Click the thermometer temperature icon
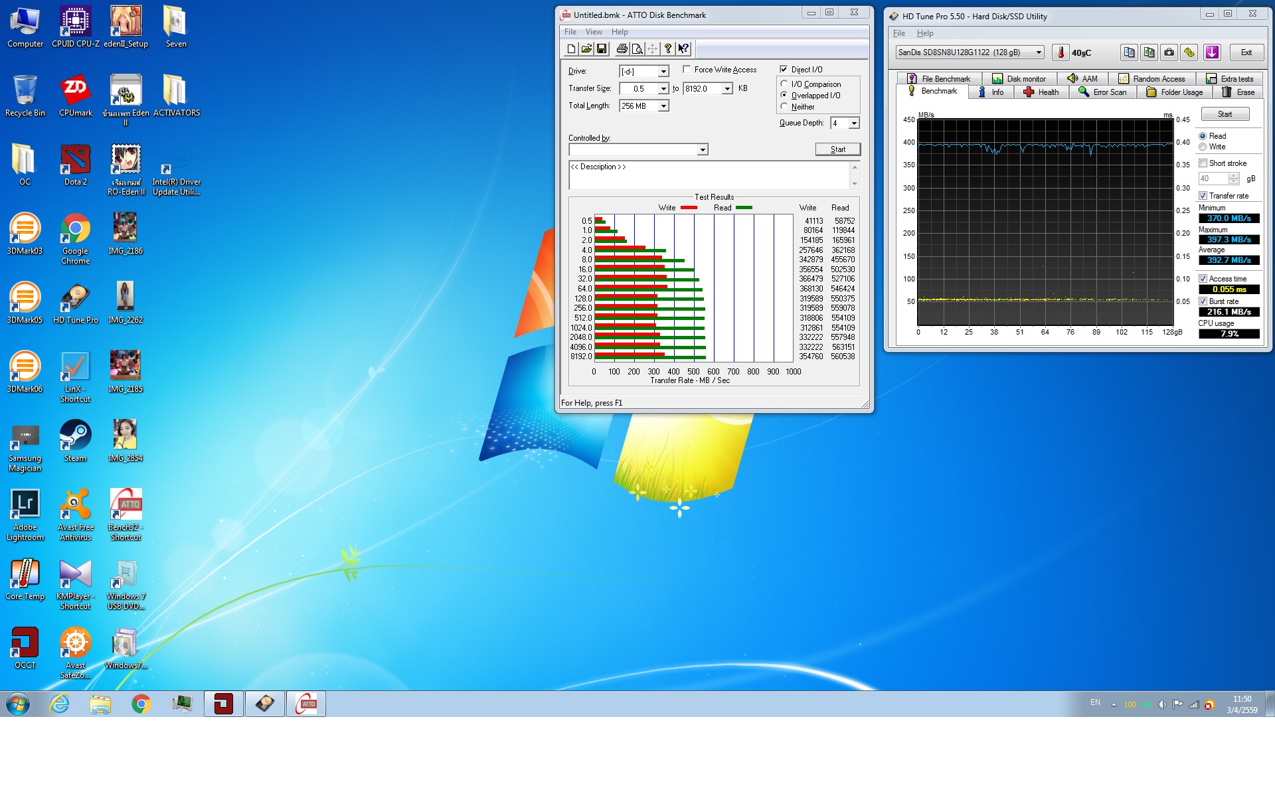The width and height of the screenshot is (1275, 796). tap(1061, 52)
